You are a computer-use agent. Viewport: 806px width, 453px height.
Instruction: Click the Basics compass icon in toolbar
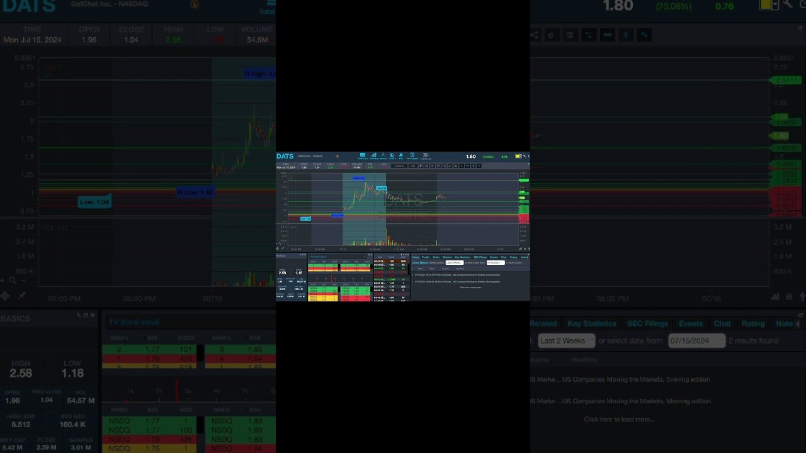(x=383, y=155)
